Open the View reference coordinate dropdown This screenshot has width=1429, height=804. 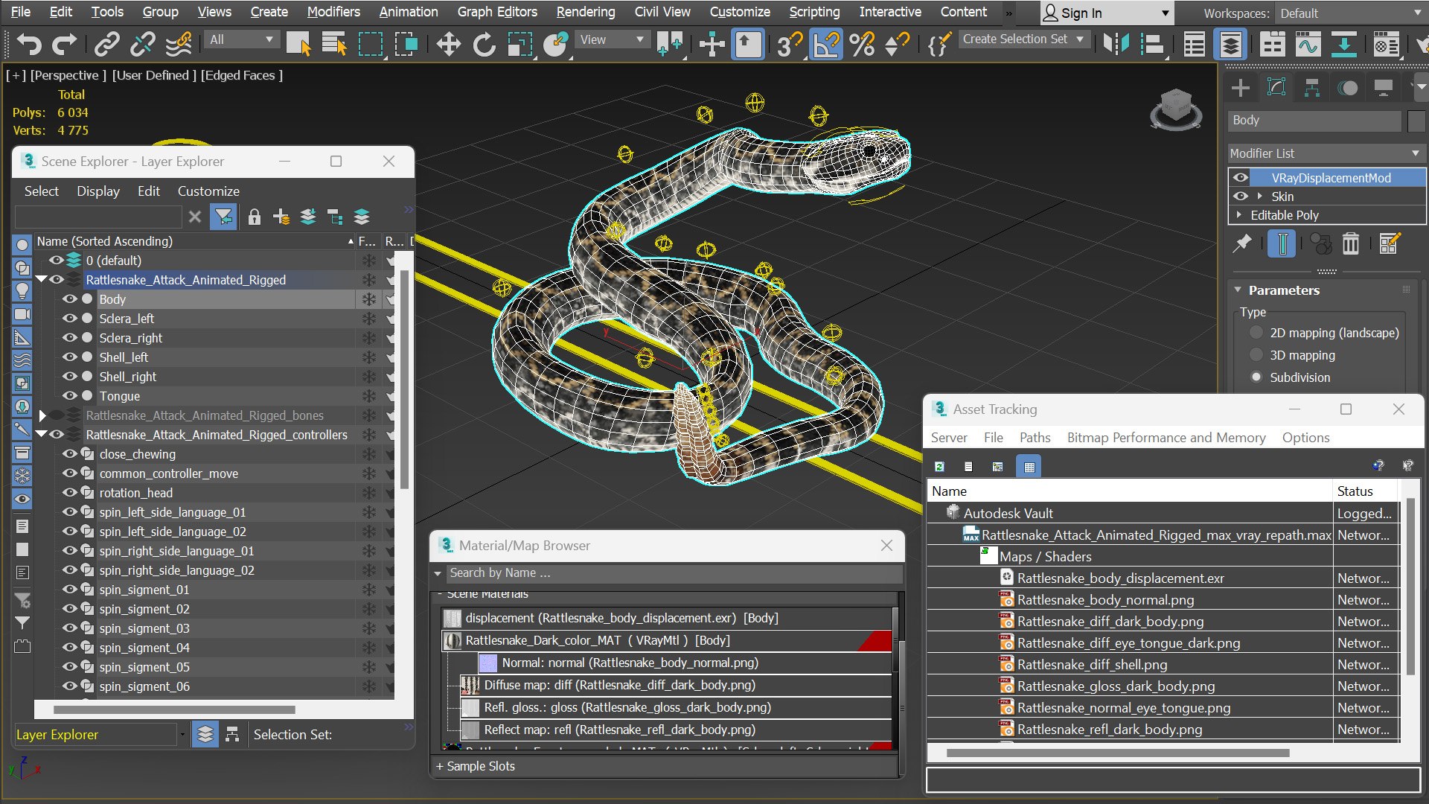611,39
